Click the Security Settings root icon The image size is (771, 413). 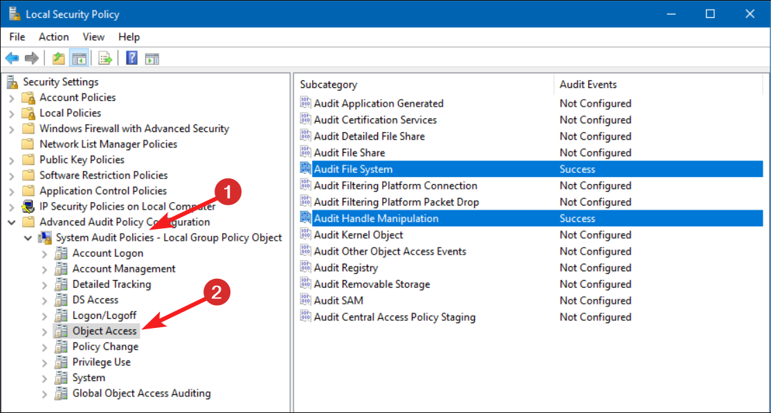(12, 82)
